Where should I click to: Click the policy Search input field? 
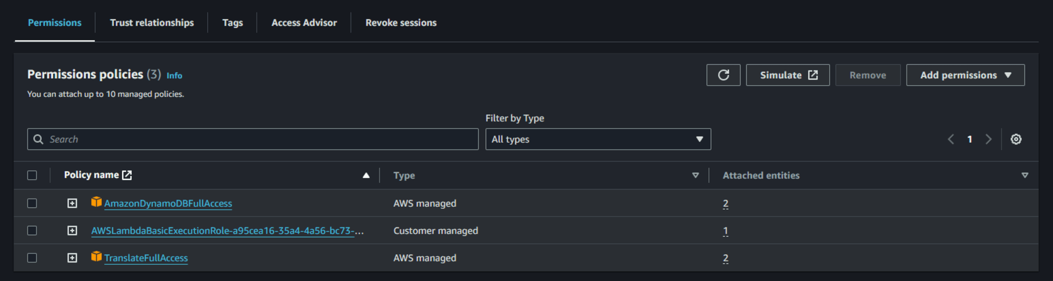pos(253,139)
